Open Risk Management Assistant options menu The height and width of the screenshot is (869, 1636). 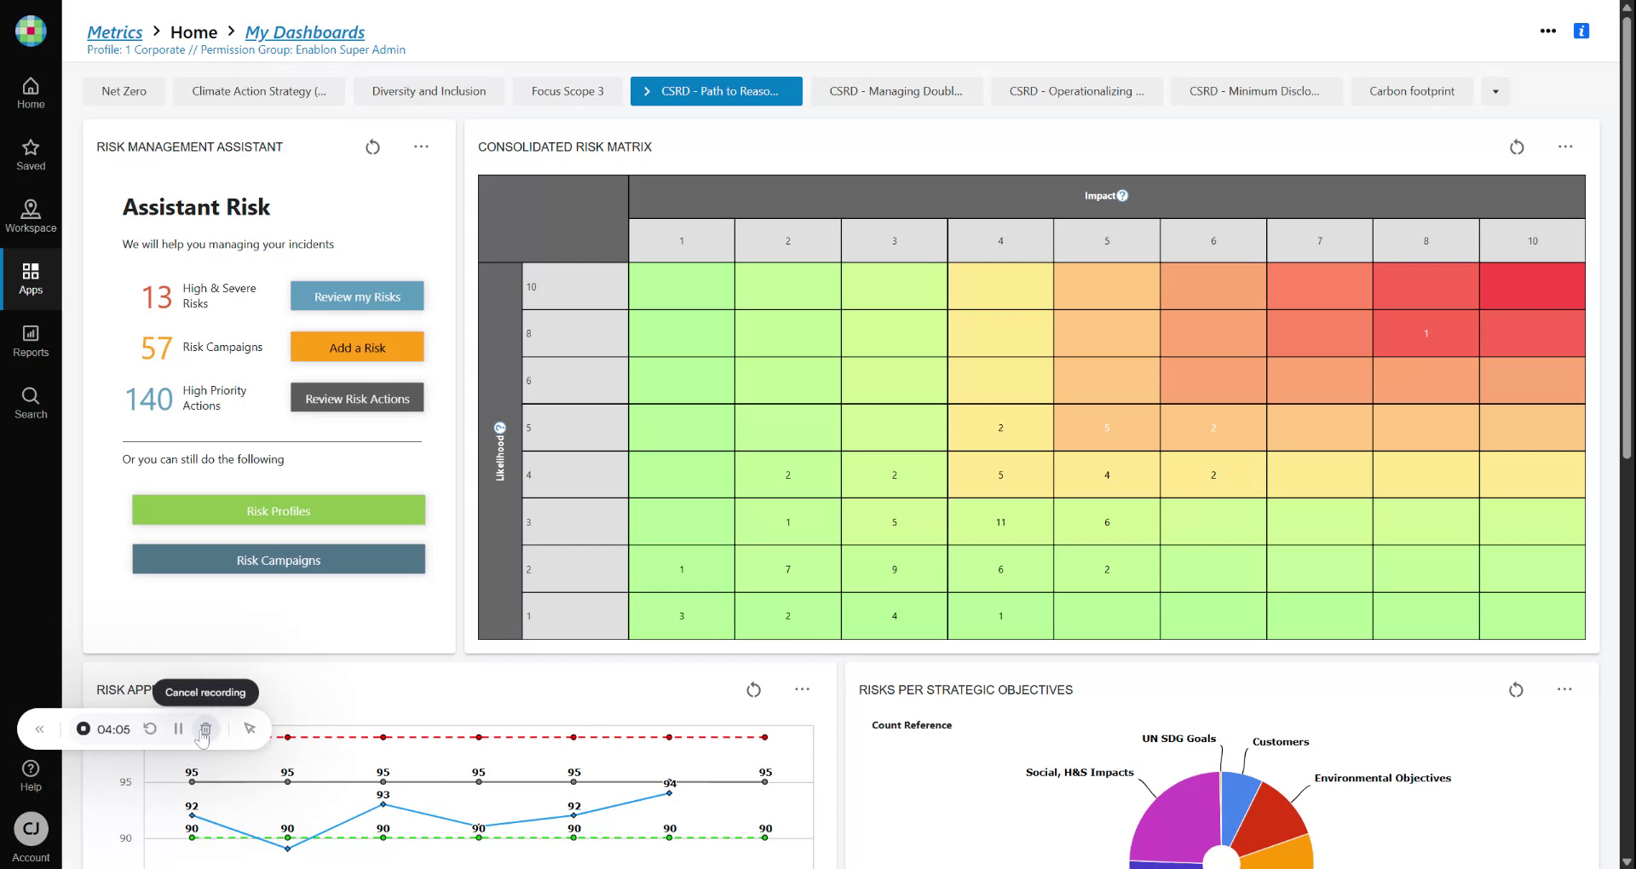click(421, 147)
